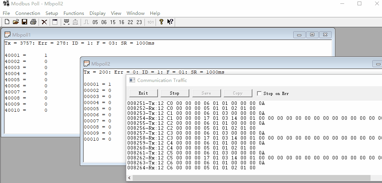Viewport: 382px width, 183px height.
Task: Click the pulse waveform toolbar icon
Action: pos(86,22)
